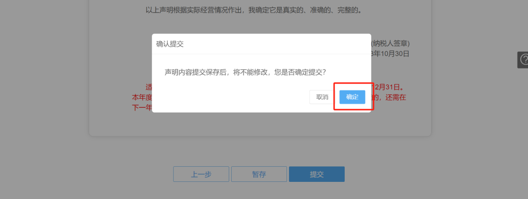The height and width of the screenshot is (199, 528).
Task: Open the help question mark icon
Action: tap(523, 60)
